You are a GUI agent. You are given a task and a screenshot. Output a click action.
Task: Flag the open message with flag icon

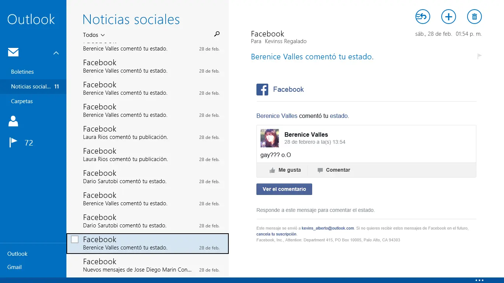(479, 56)
